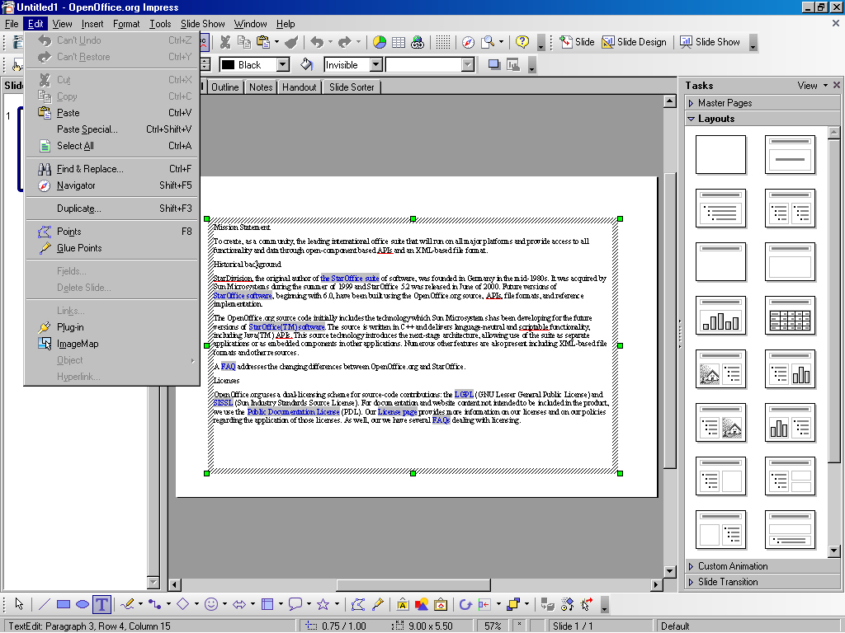Pick the Line drawing tool
Screen dimensions: 845x633
[44, 604]
